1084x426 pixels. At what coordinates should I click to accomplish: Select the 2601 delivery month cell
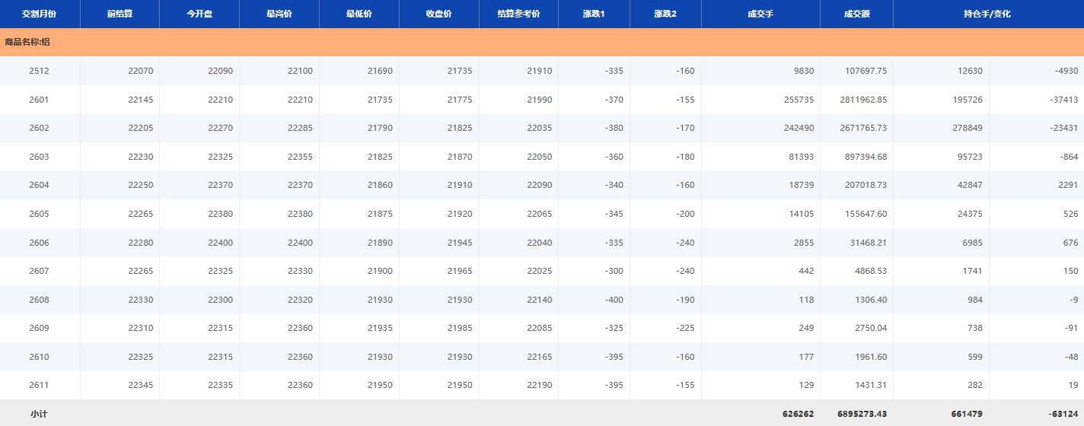40,100
